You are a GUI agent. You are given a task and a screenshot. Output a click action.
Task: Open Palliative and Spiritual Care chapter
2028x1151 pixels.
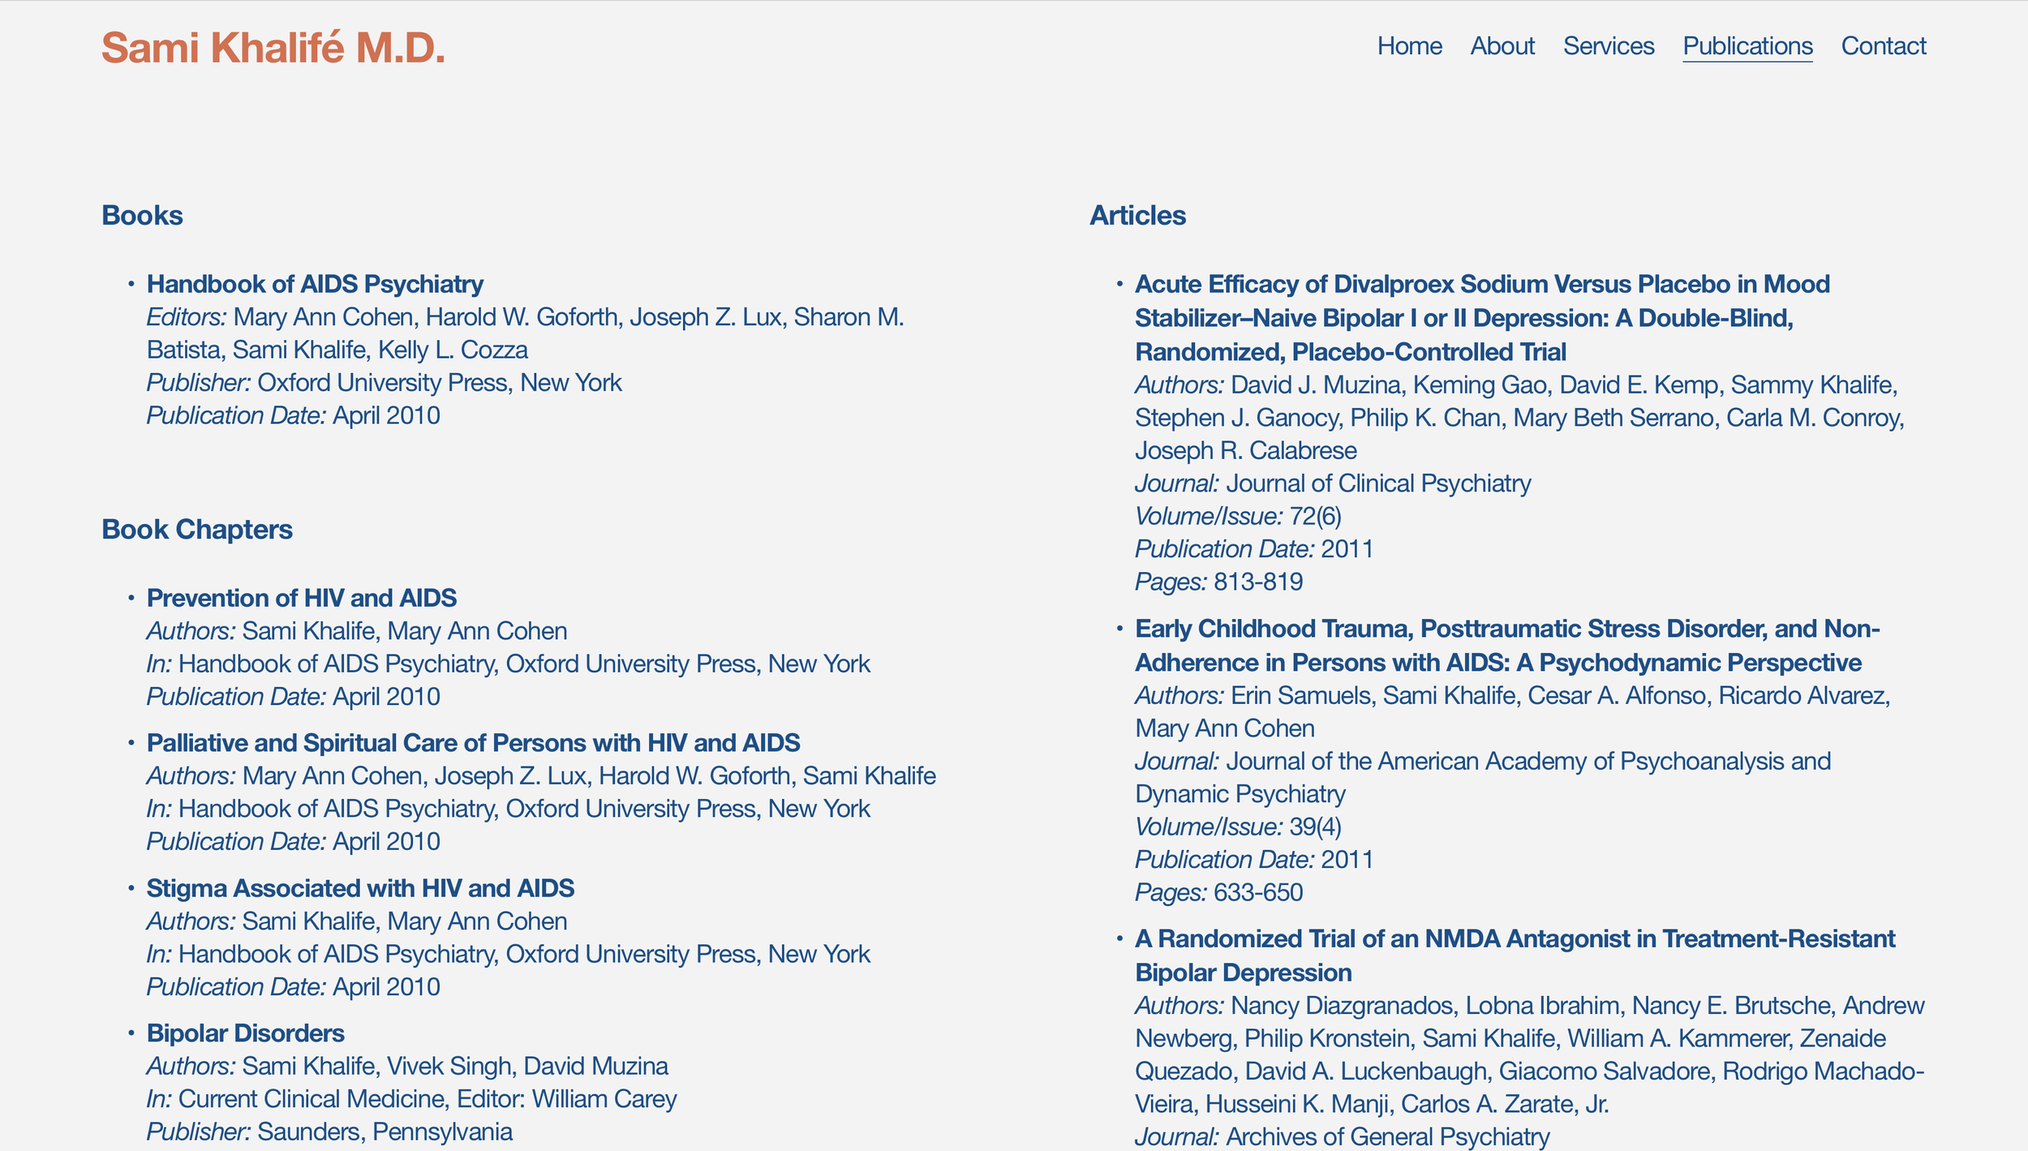click(x=474, y=743)
